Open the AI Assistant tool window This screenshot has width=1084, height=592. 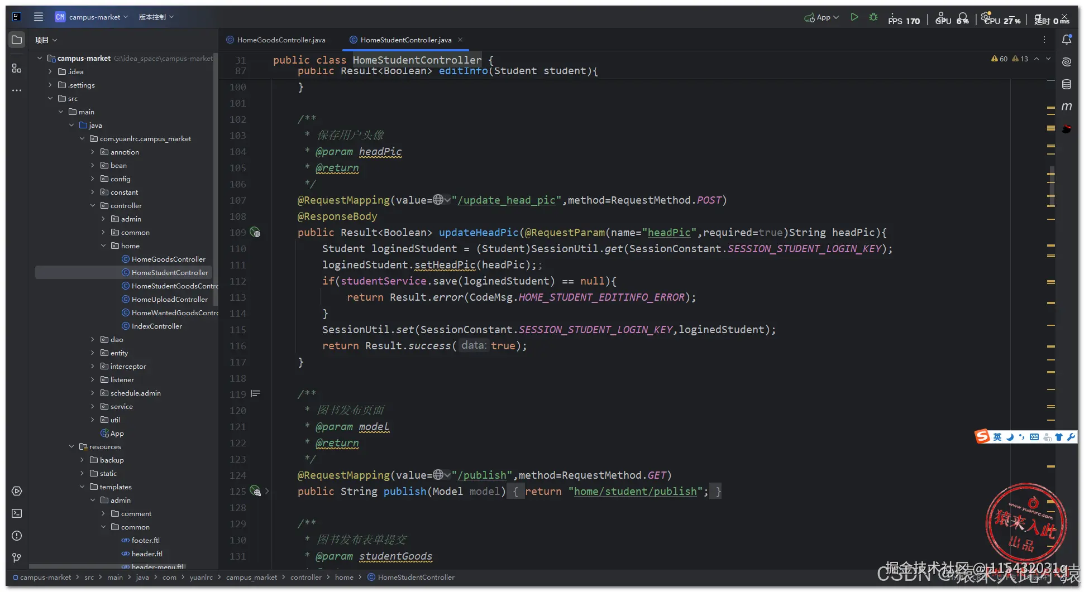pyautogui.click(x=1067, y=62)
